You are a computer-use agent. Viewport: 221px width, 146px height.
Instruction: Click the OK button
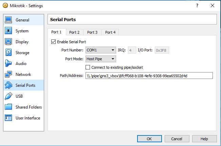pyautogui.click(x=149, y=139)
